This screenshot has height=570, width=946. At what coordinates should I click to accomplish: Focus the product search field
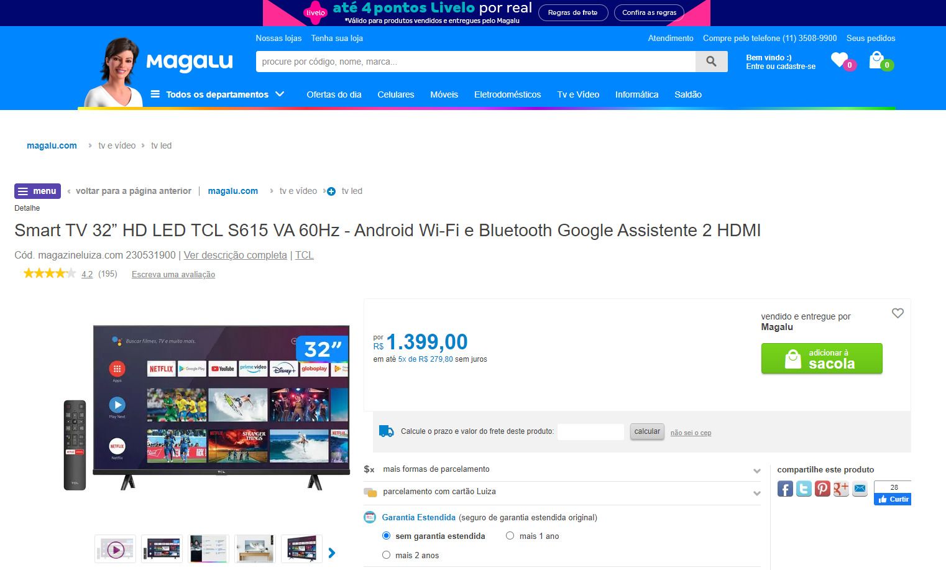[475, 62]
